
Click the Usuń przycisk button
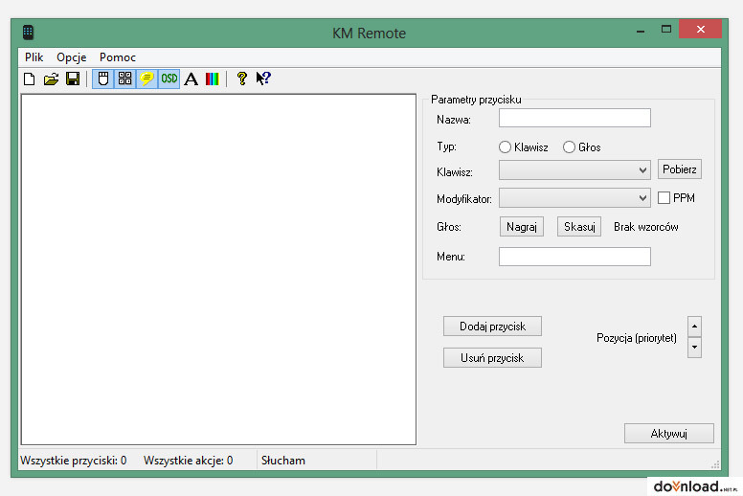[492, 358]
